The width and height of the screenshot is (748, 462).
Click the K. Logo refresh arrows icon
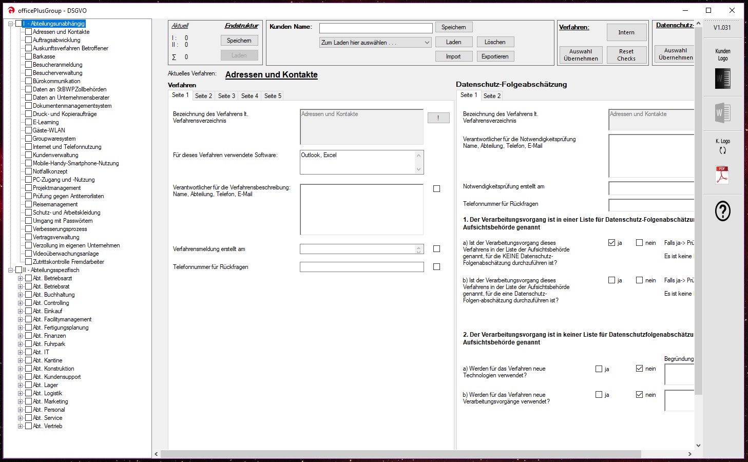(723, 150)
